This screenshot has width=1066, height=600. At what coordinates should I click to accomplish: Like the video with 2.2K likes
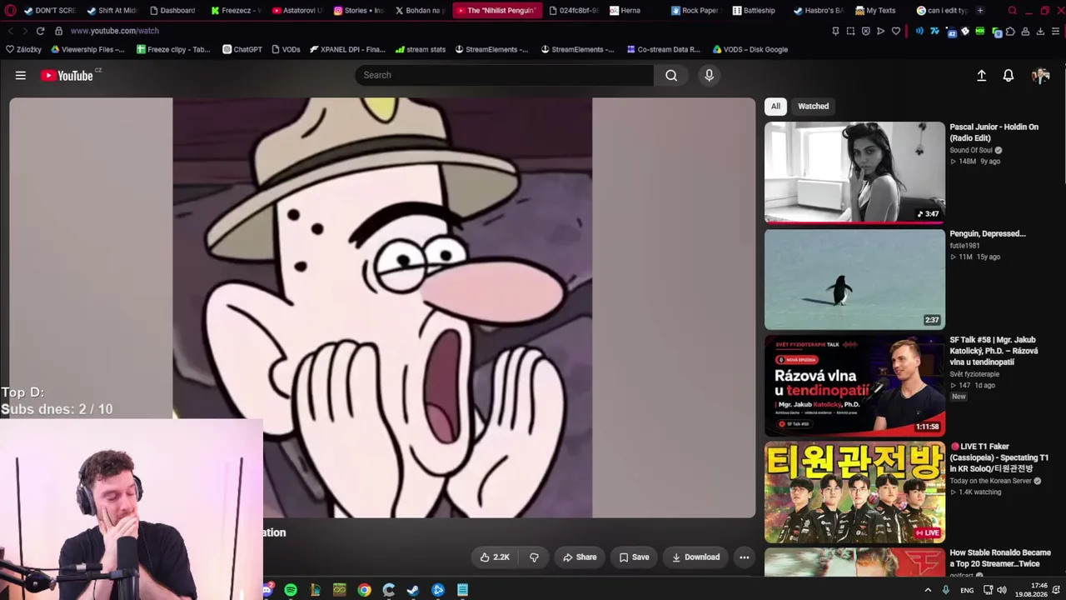495,557
